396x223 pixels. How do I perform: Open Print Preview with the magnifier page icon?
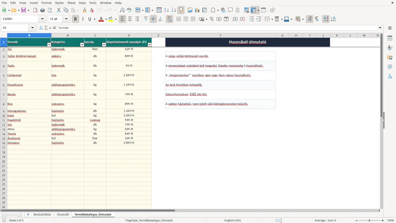[50, 10]
